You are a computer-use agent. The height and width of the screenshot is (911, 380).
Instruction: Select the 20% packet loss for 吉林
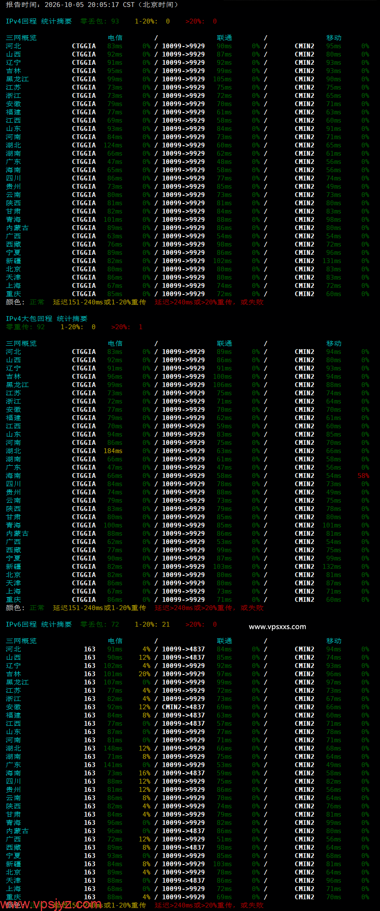click(145, 674)
